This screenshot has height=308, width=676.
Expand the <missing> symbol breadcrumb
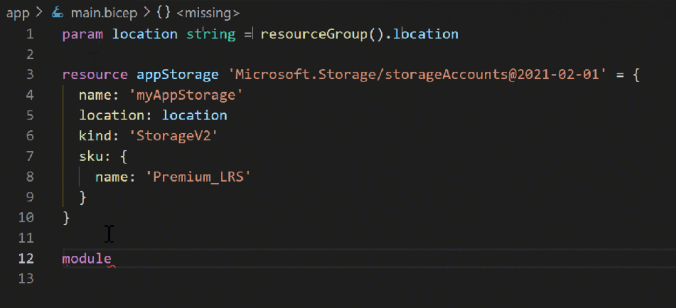[x=208, y=13]
